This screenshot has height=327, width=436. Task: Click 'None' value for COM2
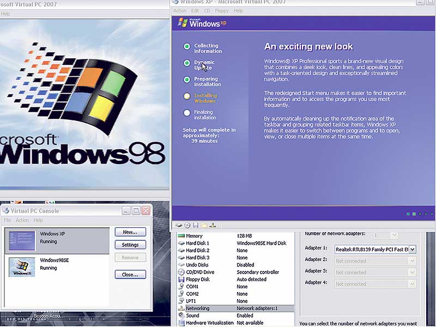tap(242, 294)
